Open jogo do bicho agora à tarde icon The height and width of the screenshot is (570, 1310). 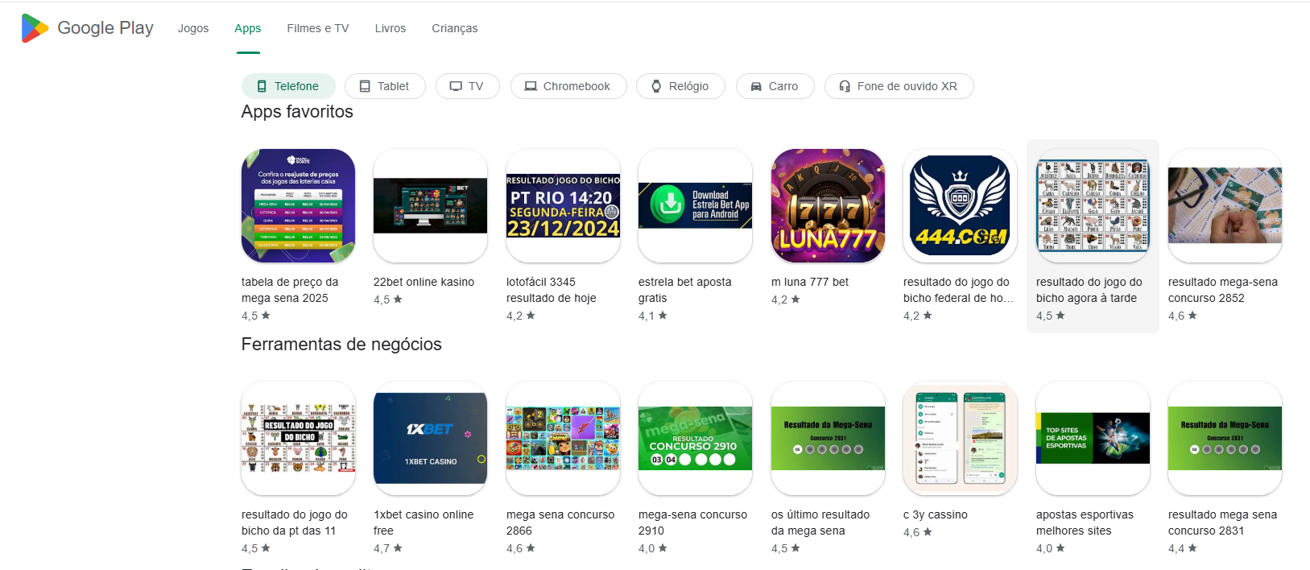tap(1093, 205)
